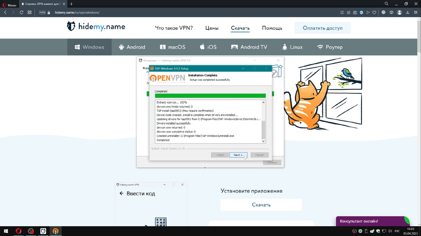Open search with the magnifier icon

pos(386,4)
